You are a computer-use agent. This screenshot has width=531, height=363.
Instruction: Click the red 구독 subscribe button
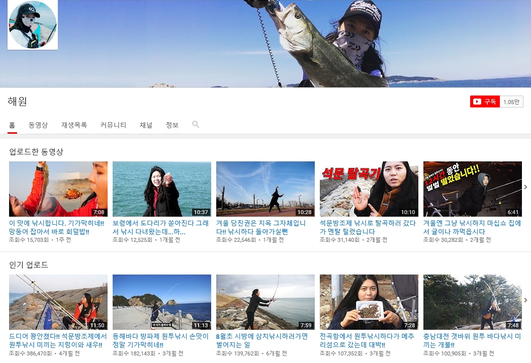pyautogui.click(x=485, y=102)
